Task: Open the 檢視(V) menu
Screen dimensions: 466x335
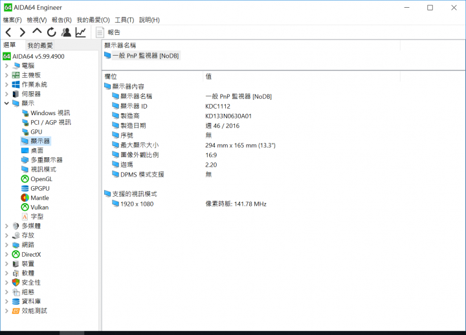Action: coord(37,20)
